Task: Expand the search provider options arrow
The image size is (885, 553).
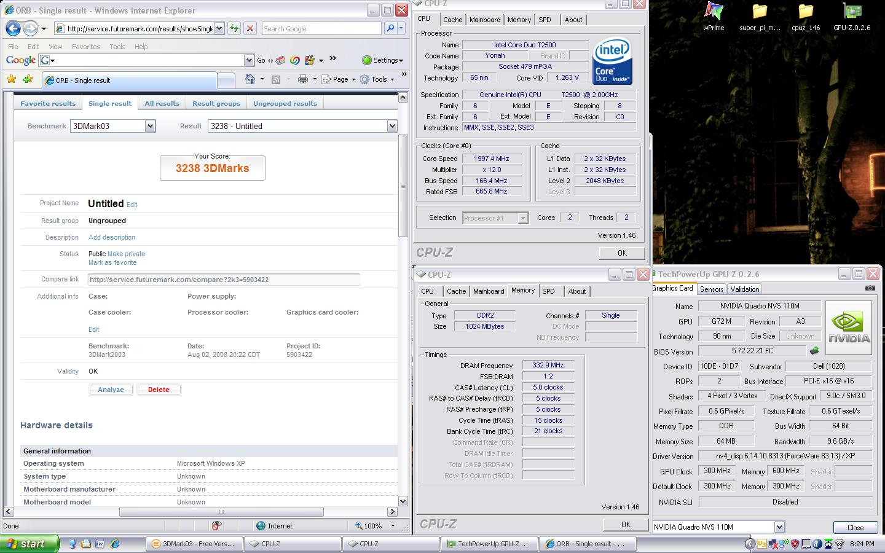Action: point(401,28)
